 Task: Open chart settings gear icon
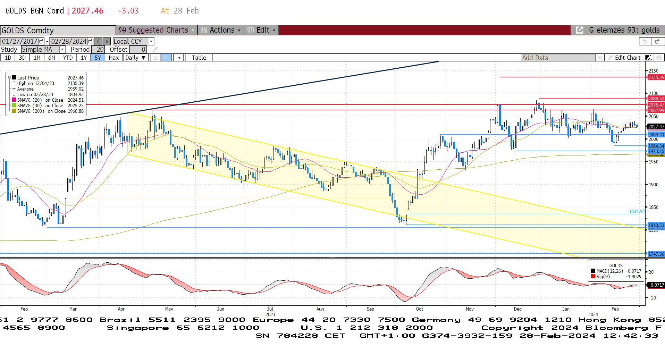click(659, 58)
